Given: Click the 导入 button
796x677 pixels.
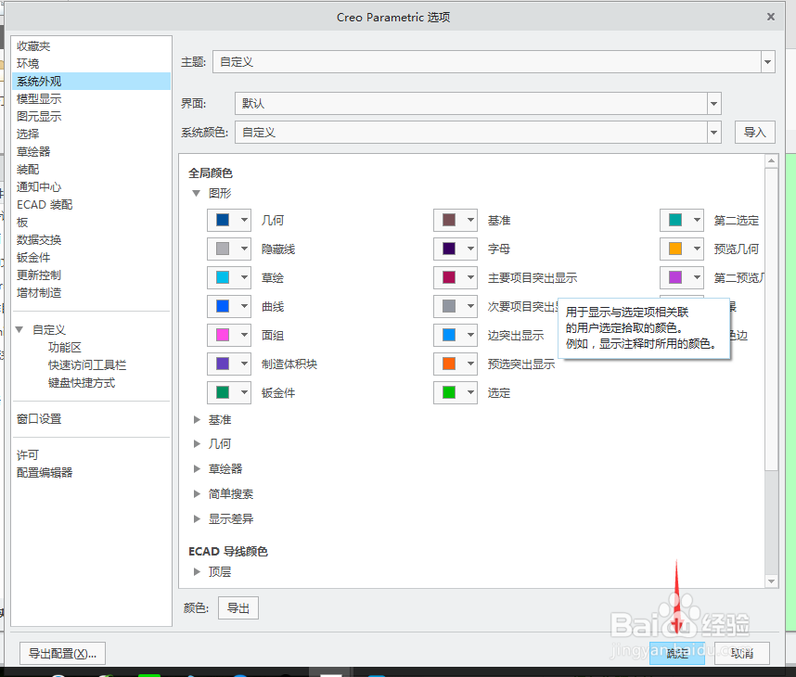Looking at the screenshot, I should click(755, 133).
